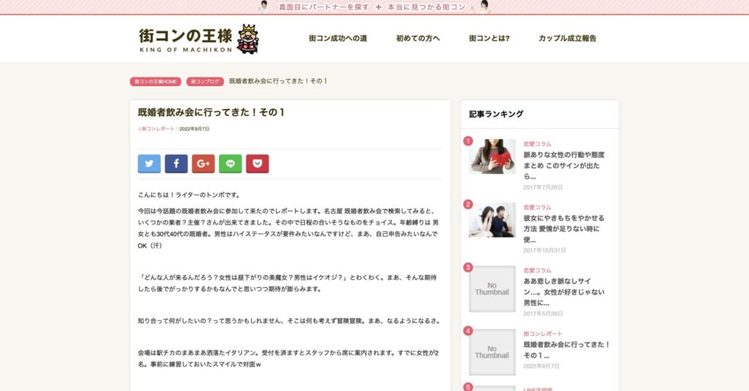Image resolution: width=749 pixels, height=391 pixels.
Task: Open 初めての方へ menu item
Action: [x=418, y=38]
